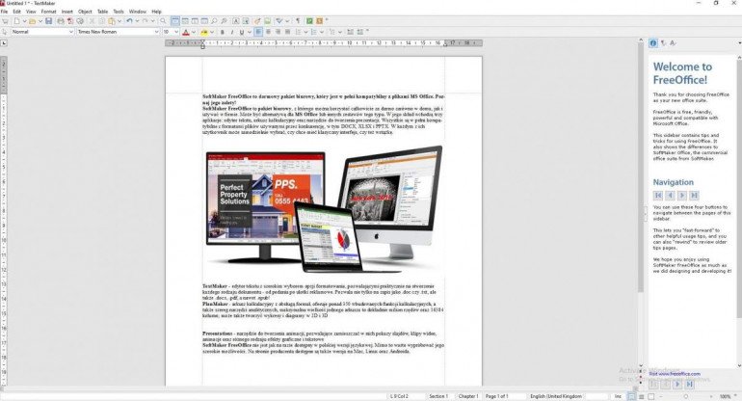742x401 pixels.
Task: Click the Open file folder icon
Action: click(32, 21)
